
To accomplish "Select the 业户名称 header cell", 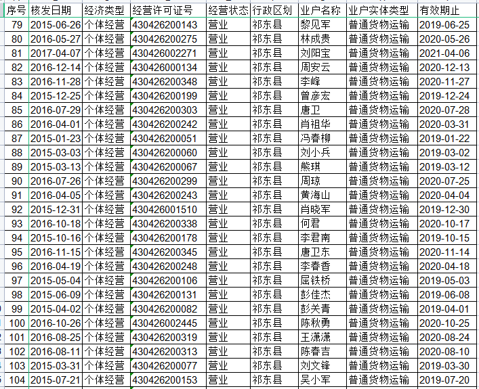I will click(x=320, y=10).
